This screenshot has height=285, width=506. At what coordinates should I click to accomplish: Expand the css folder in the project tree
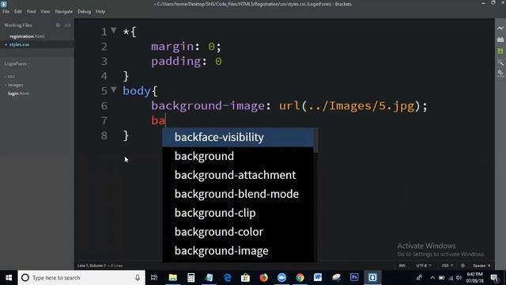pyautogui.click(x=9, y=77)
